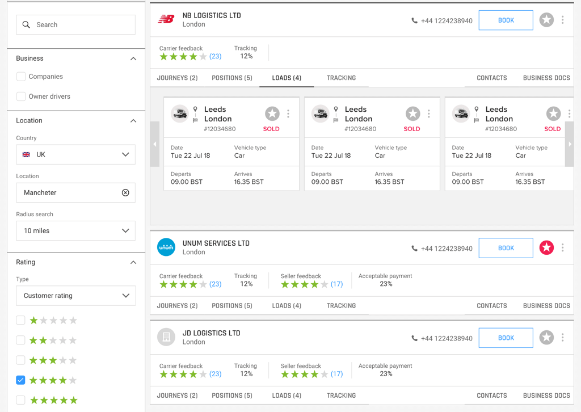Open NB Logistics Contacts tab
Screen dimensions: 581x412
tap(492, 78)
